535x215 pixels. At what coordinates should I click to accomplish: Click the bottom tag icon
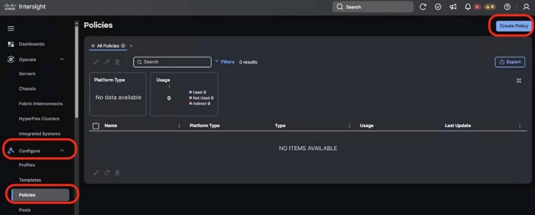point(107,173)
